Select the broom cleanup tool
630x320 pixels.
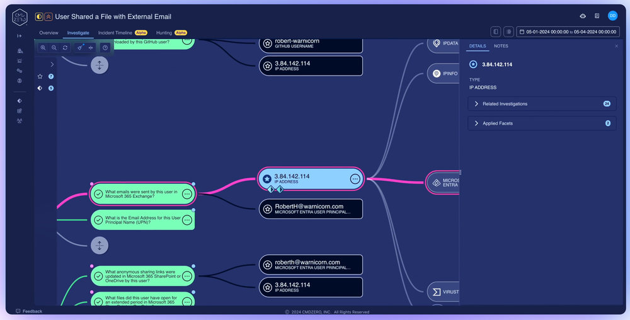80,48
